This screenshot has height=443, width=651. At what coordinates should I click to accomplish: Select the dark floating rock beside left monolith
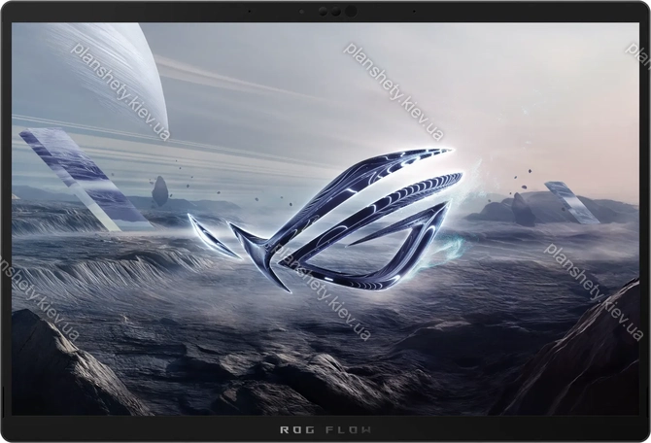(160, 190)
